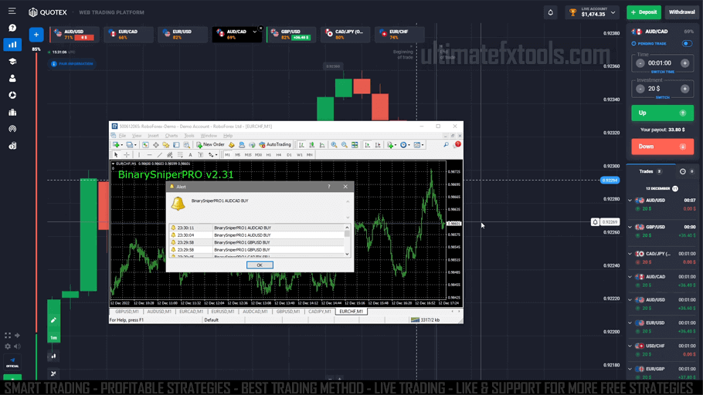Open Market Watch in MetaTrader toolbar

[145, 145]
